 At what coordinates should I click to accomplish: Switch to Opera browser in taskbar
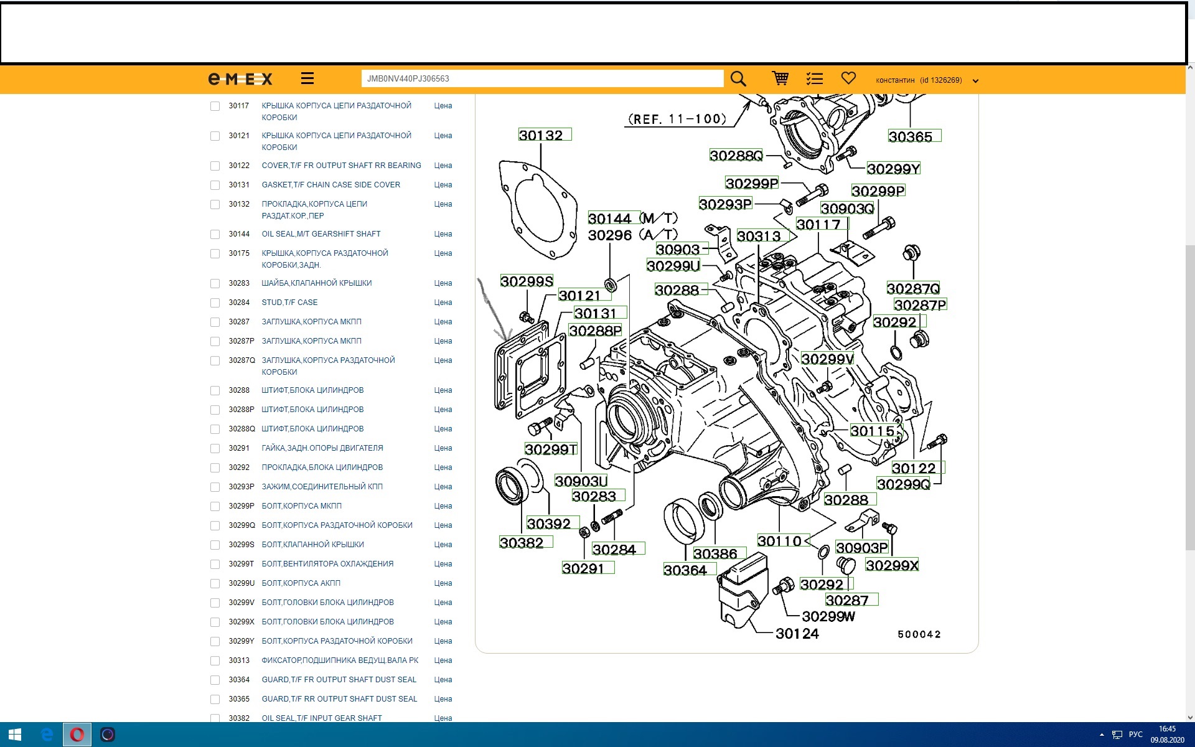pyautogui.click(x=77, y=735)
